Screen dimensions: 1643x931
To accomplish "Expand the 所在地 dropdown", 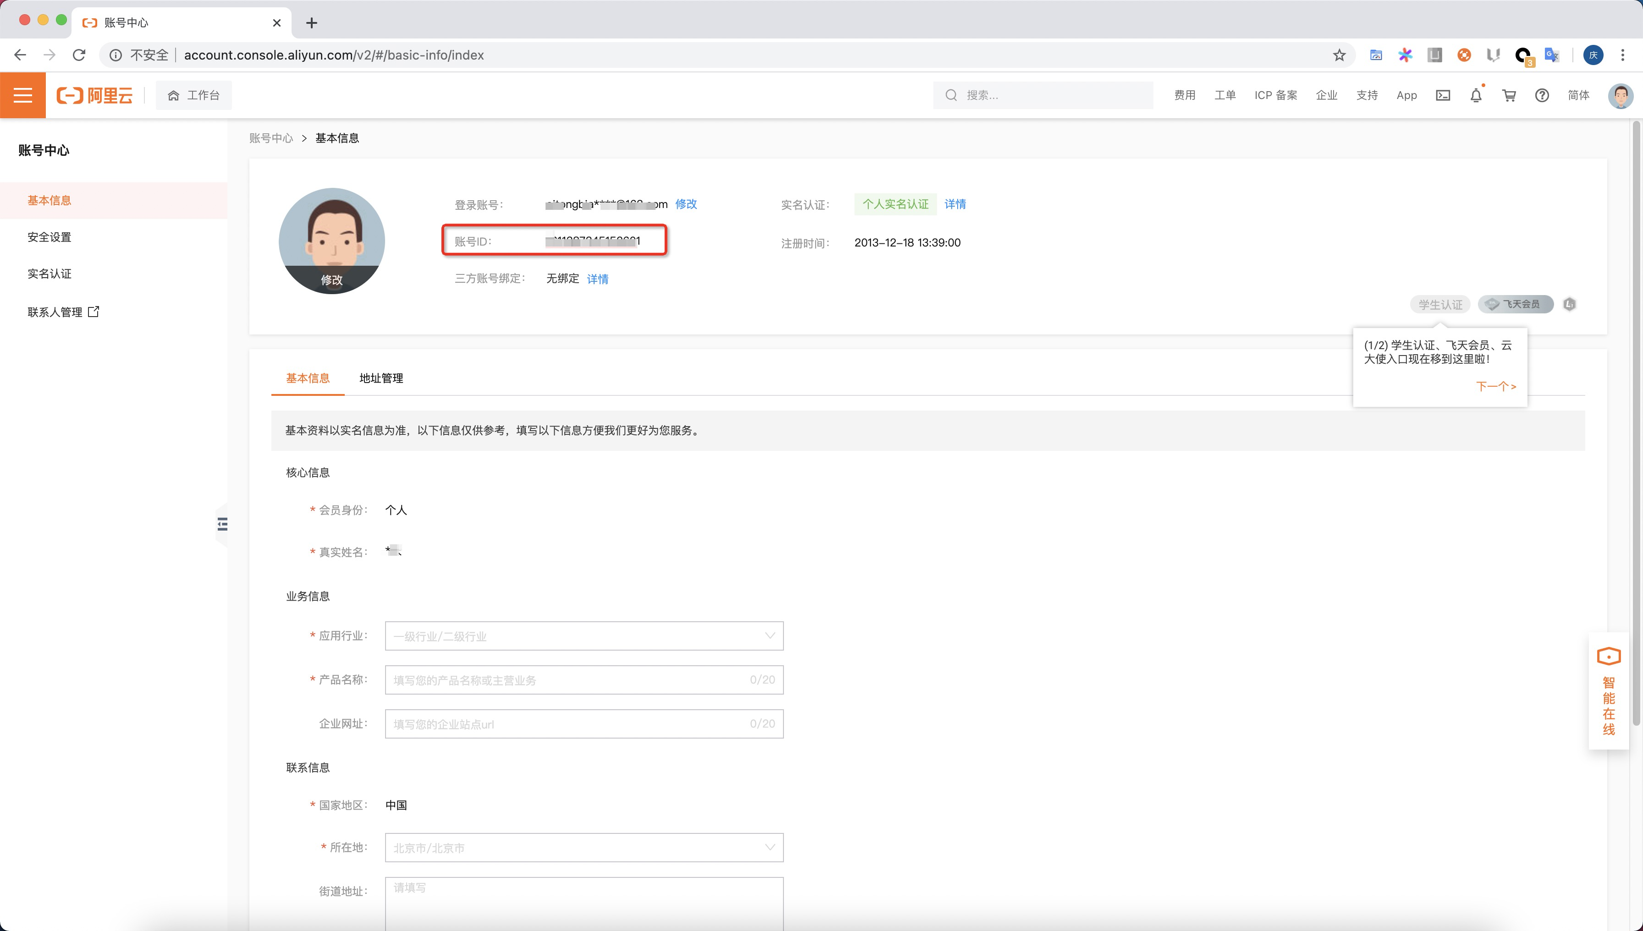I will point(584,848).
